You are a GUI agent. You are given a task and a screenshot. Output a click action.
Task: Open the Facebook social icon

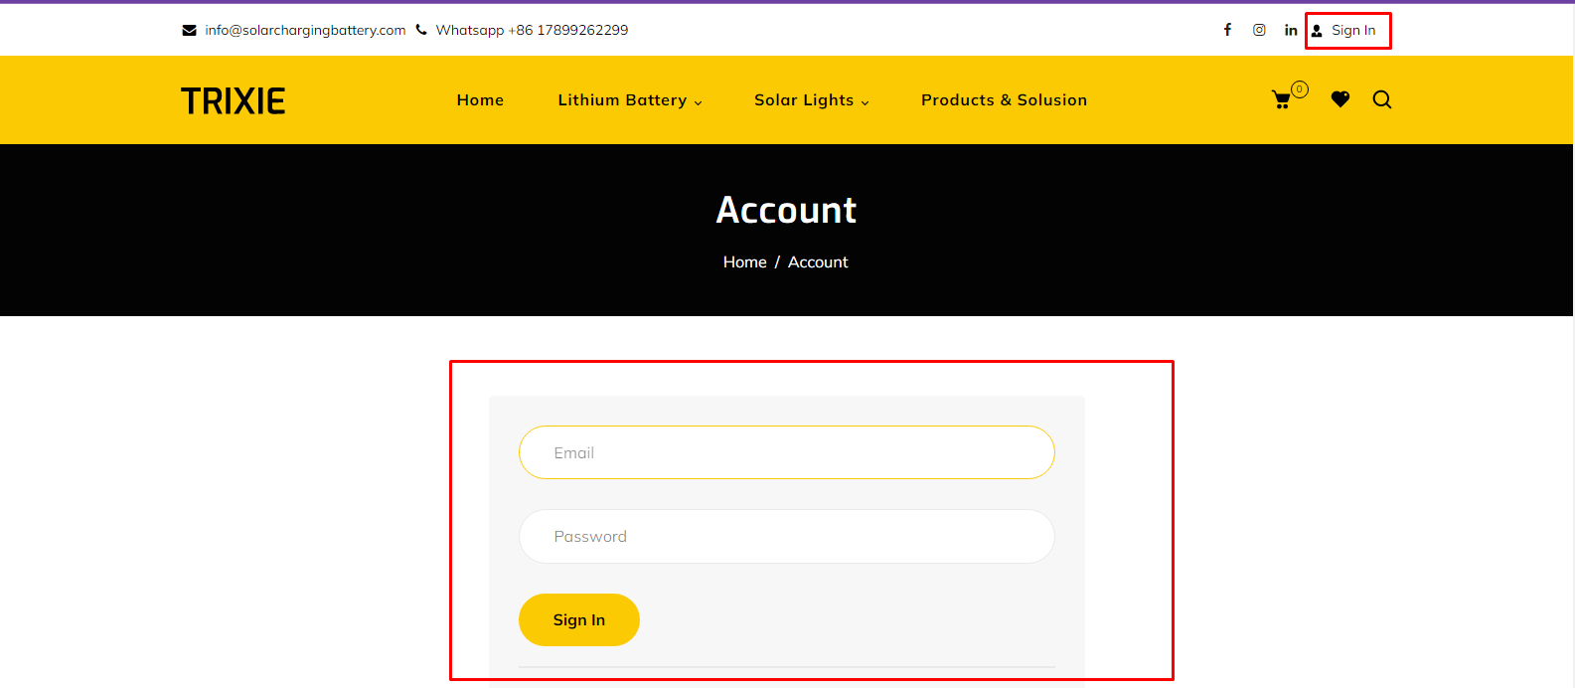click(1227, 30)
